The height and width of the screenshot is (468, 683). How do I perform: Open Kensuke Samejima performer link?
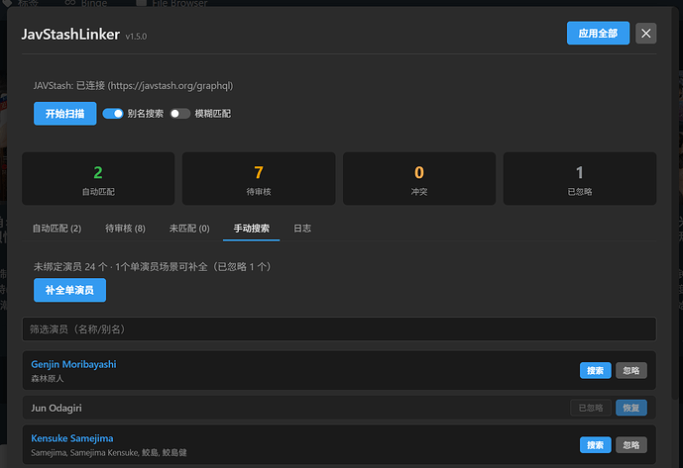click(x=72, y=438)
